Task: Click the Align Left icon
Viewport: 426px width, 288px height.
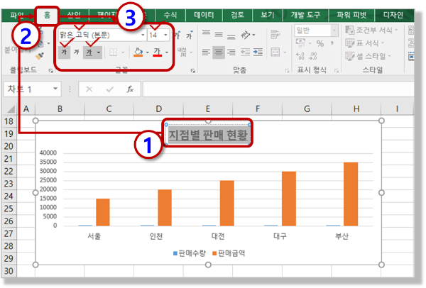Action: click(x=206, y=52)
